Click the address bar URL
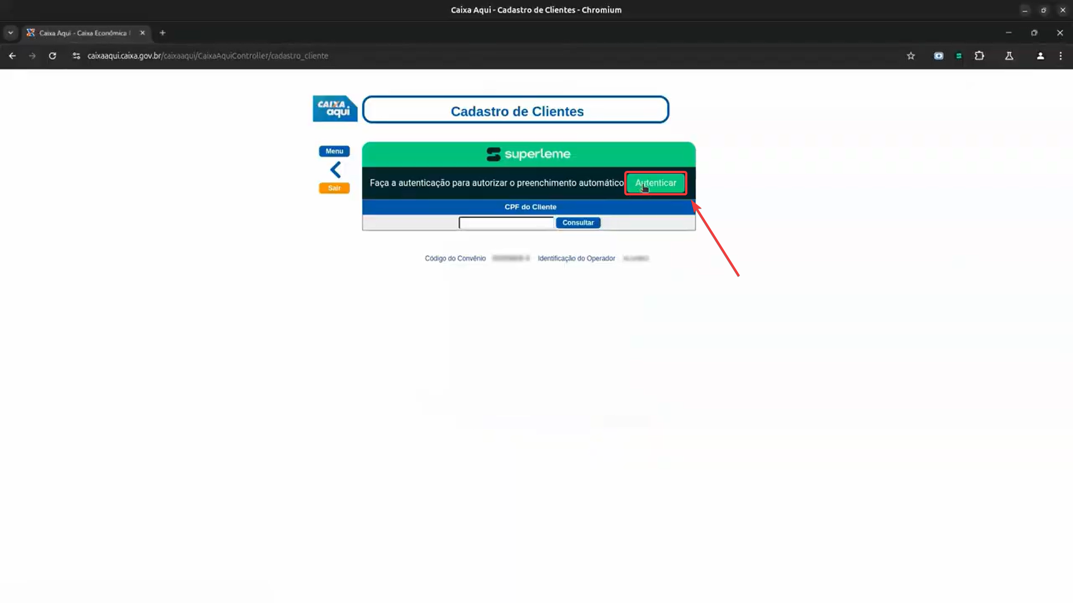The width and height of the screenshot is (1073, 603). coord(208,56)
